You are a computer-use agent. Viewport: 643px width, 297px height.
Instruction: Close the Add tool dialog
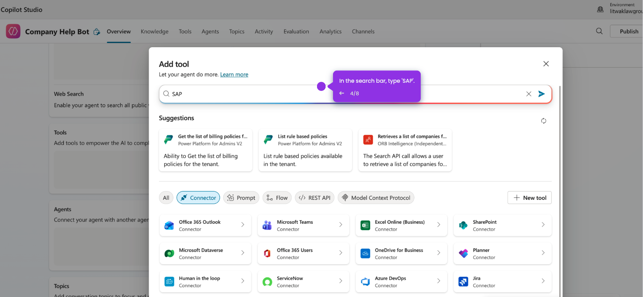pos(546,64)
